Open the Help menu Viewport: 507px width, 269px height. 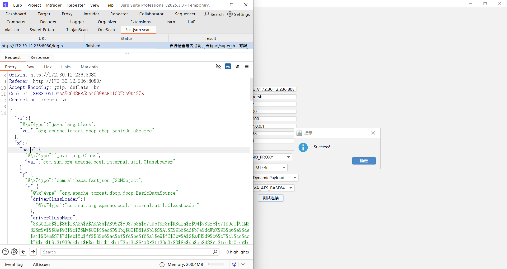[109, 5]
